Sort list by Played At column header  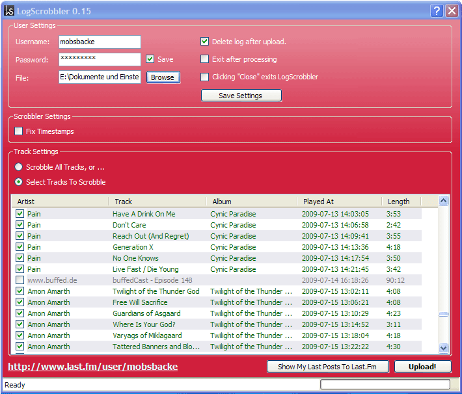click(x=340, y=202)
